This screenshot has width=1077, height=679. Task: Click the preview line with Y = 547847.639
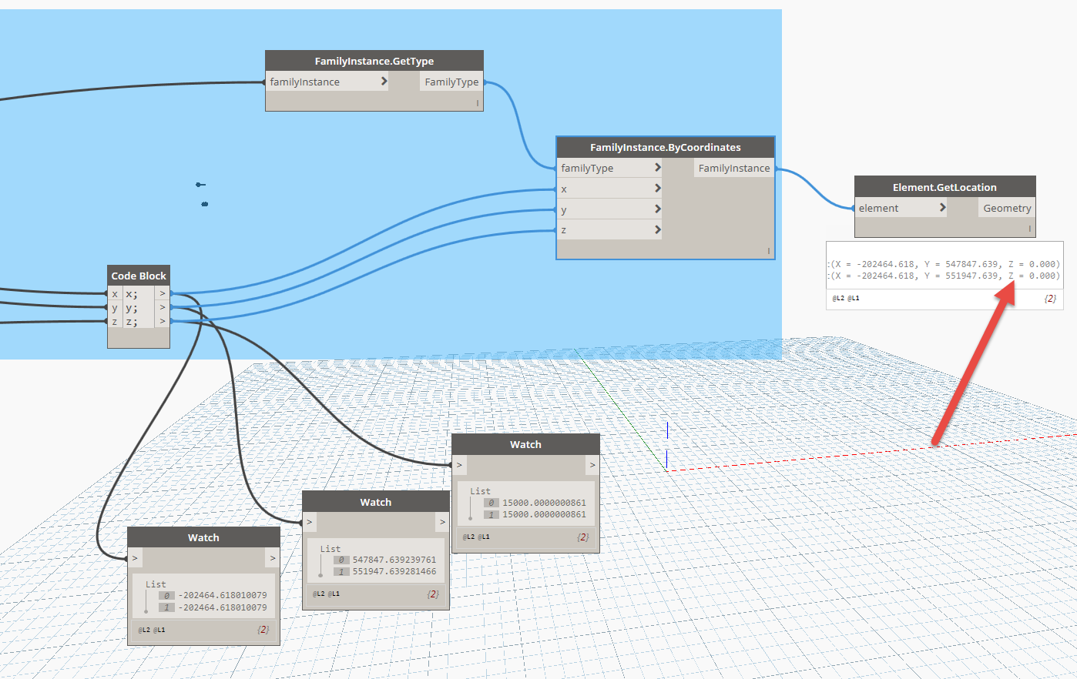[944, 264]
